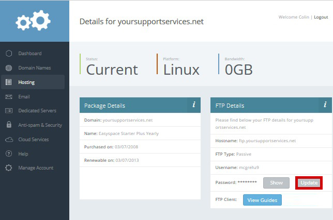This screenshot has width=333, height=220.
Task: Click the Dashboard hexagon icon
Action: pyautogui.click(x=9, y=53)
